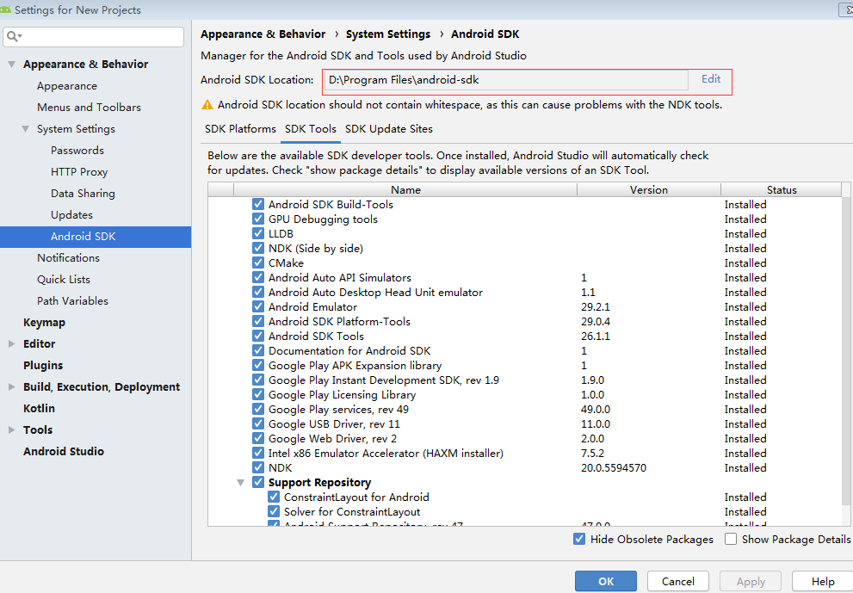Open Notifications settings

tap(68, 258)
